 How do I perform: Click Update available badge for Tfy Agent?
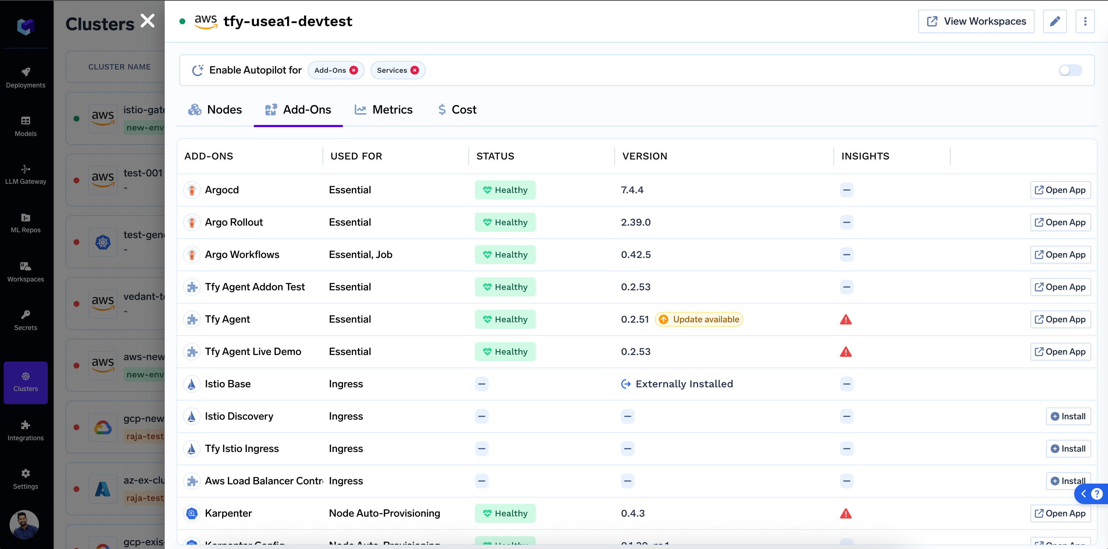click(x=699, y=319)
